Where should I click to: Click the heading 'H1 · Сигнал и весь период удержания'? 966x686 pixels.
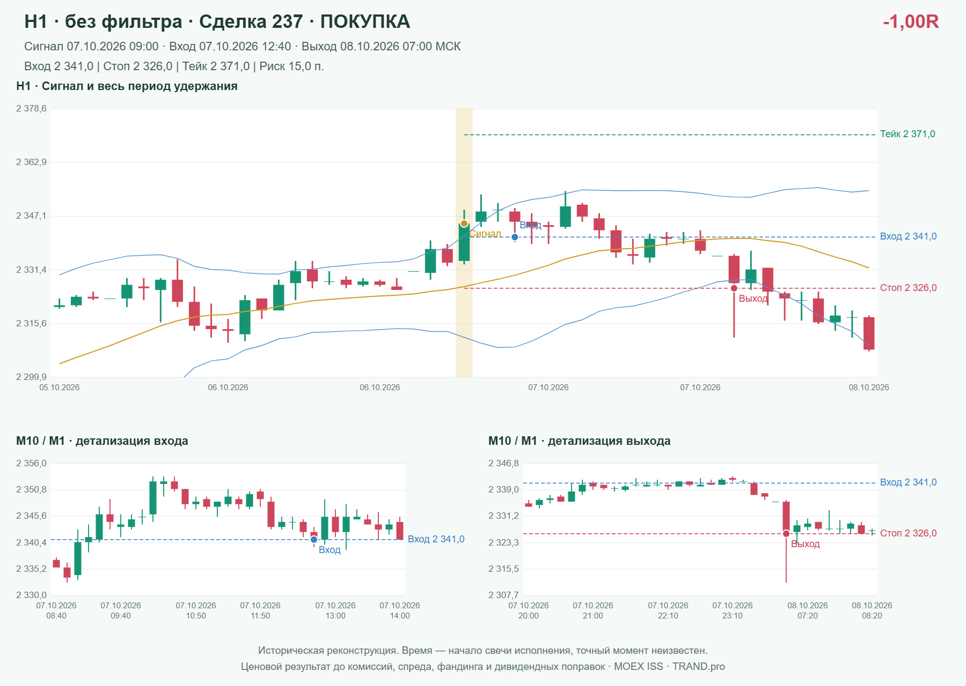[x=127, y=86]
